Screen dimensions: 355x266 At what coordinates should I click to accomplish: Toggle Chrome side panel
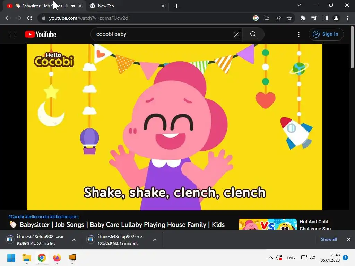tap(325, 18)
